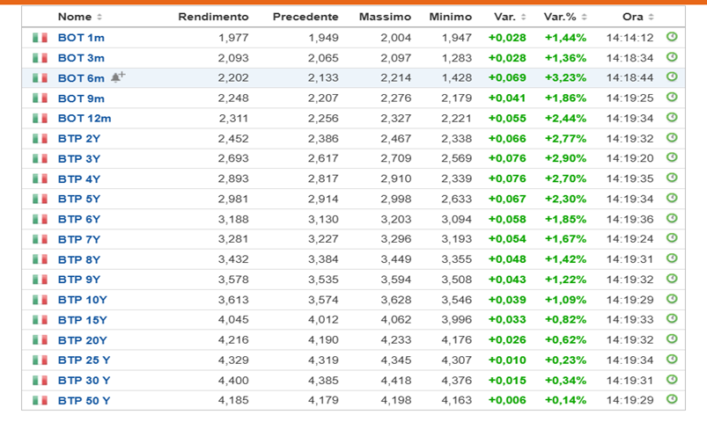Image resolution: width=707 pixels, height=422 pixels.
Task: Click the clock icon in BTP 2Y row
Action: pos(672,138)
